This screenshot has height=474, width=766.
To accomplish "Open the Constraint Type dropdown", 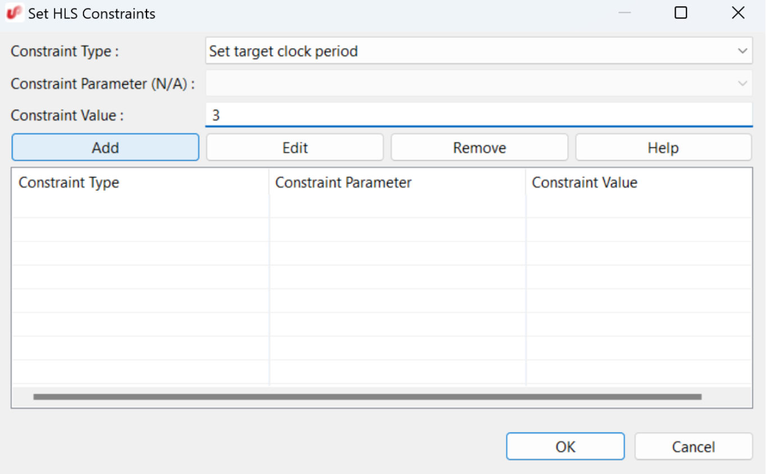I will click(x=478, y=52).
